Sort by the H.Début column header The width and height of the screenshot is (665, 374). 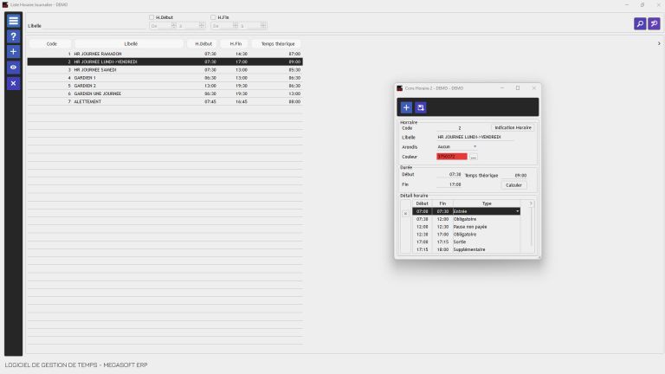tap(203, 43)
